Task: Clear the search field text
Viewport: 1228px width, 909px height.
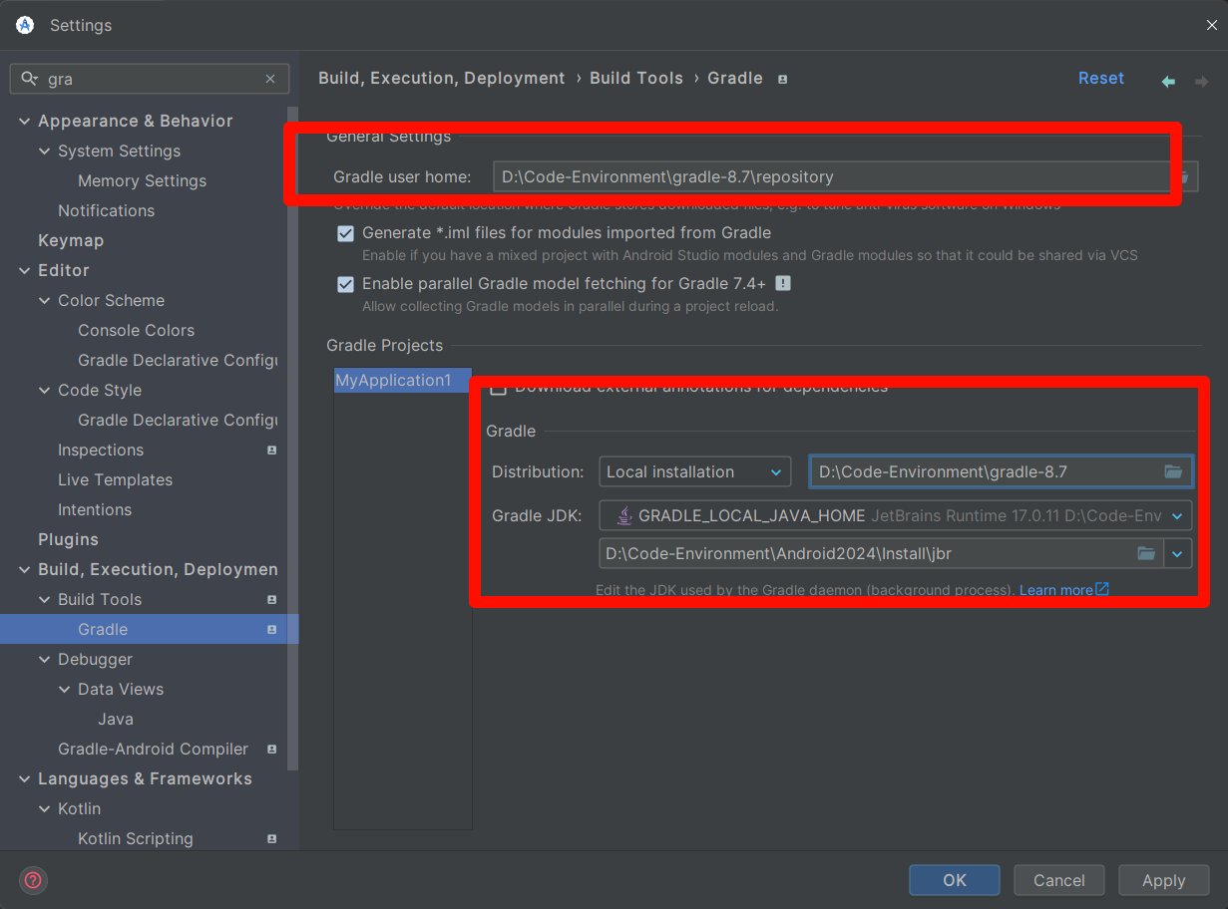Action: coord(270,79)
